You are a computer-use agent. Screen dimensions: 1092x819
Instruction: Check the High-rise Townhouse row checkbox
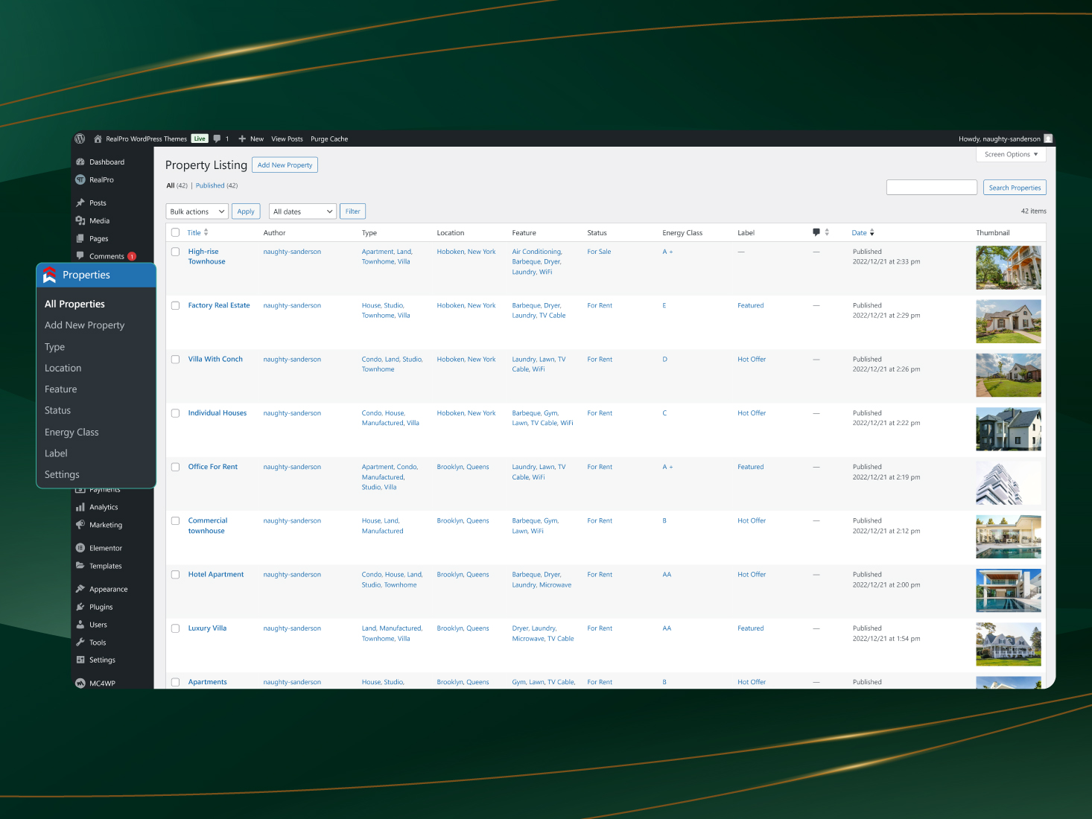pyautogui.click(x=176, y=252)
